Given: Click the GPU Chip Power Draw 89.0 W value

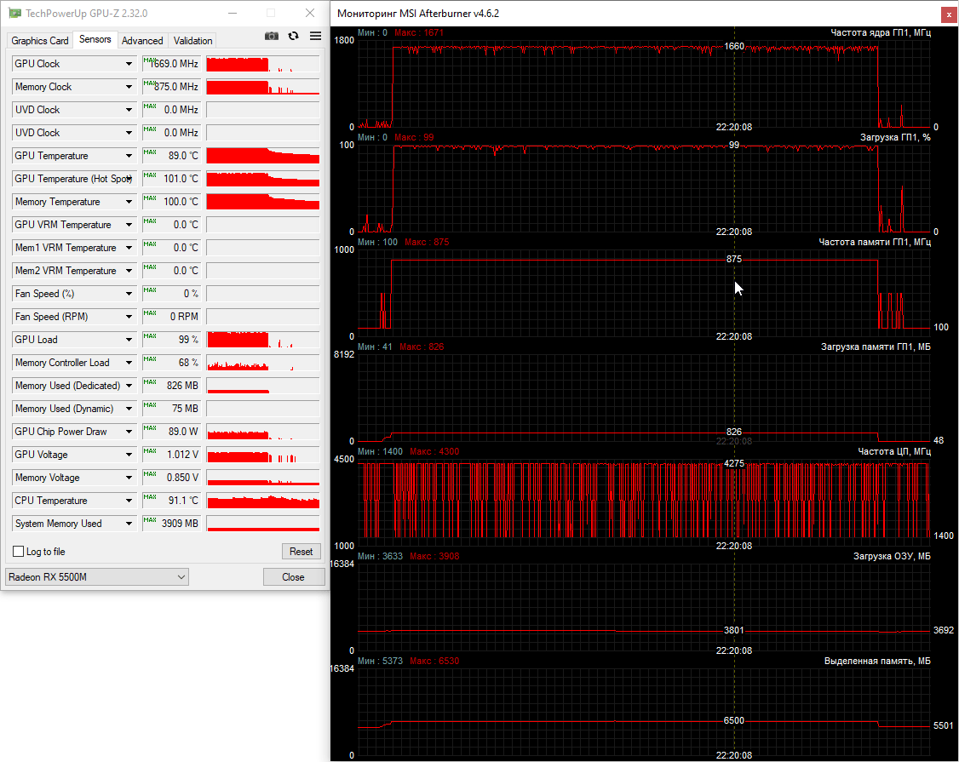Looking at the screenshot, I should click(x=172, y=432).
